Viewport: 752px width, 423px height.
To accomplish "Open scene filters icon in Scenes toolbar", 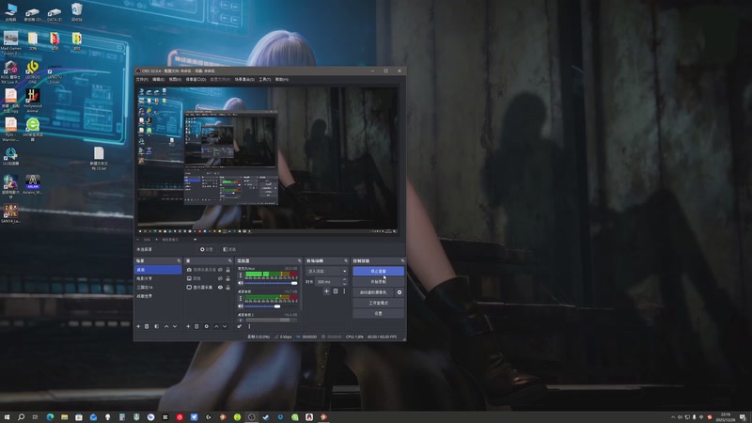I will point(157,326).
